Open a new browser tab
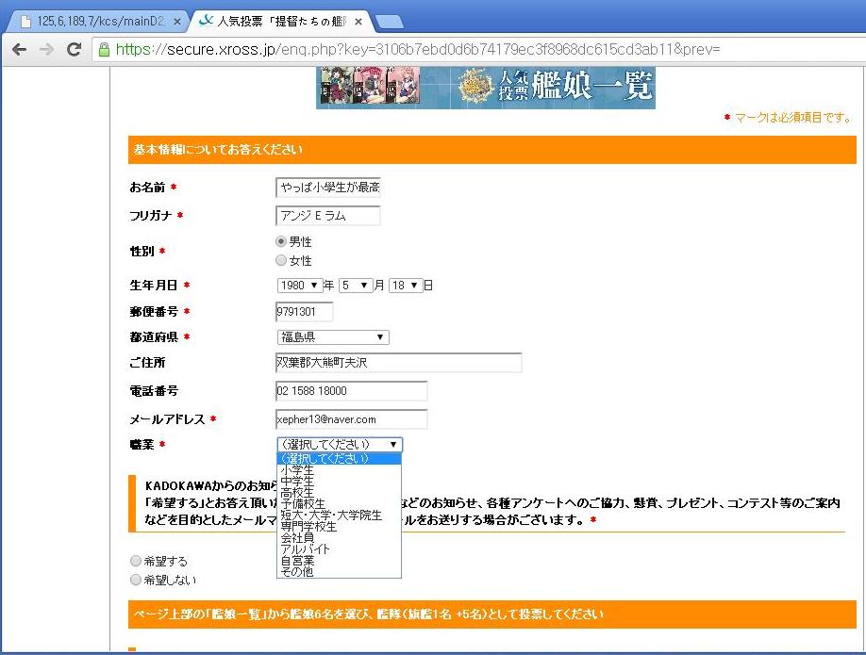This screenshot has height=655, width=866. (x=389, y=22)
